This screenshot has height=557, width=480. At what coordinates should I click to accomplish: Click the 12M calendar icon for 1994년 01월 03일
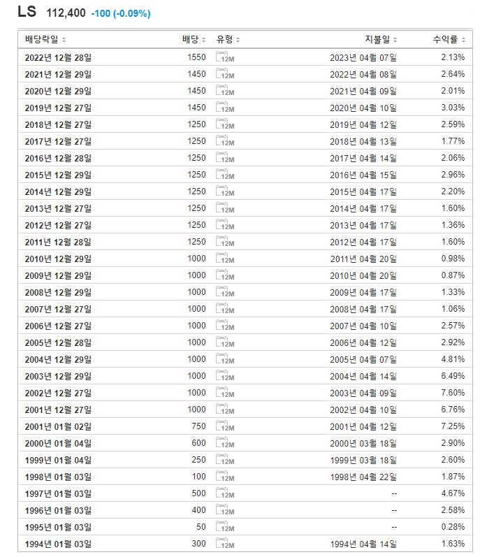225,544
